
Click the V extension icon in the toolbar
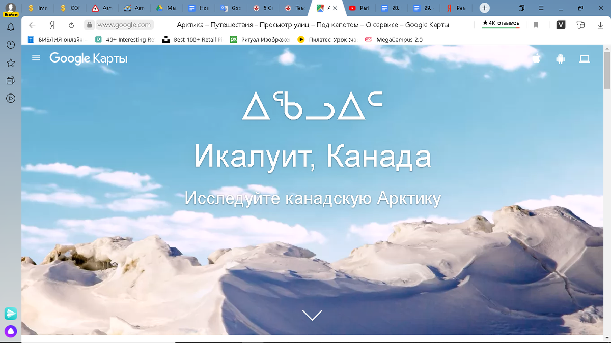coord(561,24)
